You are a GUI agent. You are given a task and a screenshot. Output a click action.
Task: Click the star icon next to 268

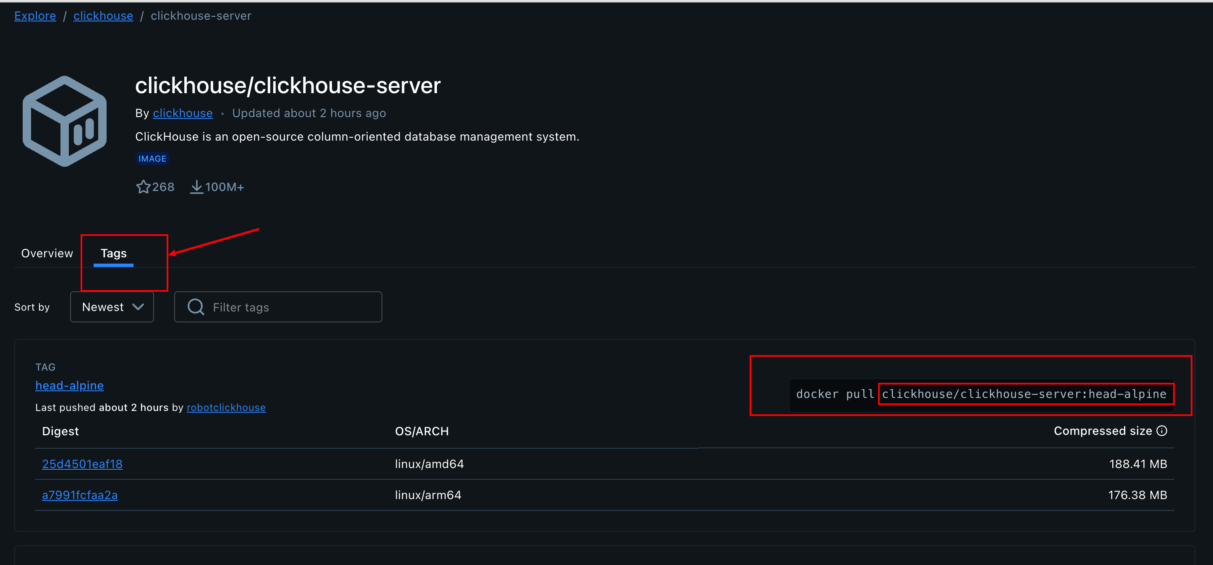pos(143,187)
